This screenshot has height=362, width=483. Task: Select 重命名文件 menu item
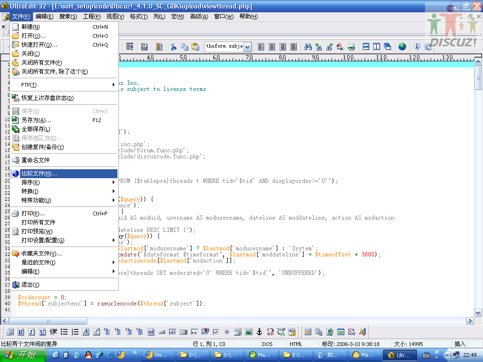point(64,160)
